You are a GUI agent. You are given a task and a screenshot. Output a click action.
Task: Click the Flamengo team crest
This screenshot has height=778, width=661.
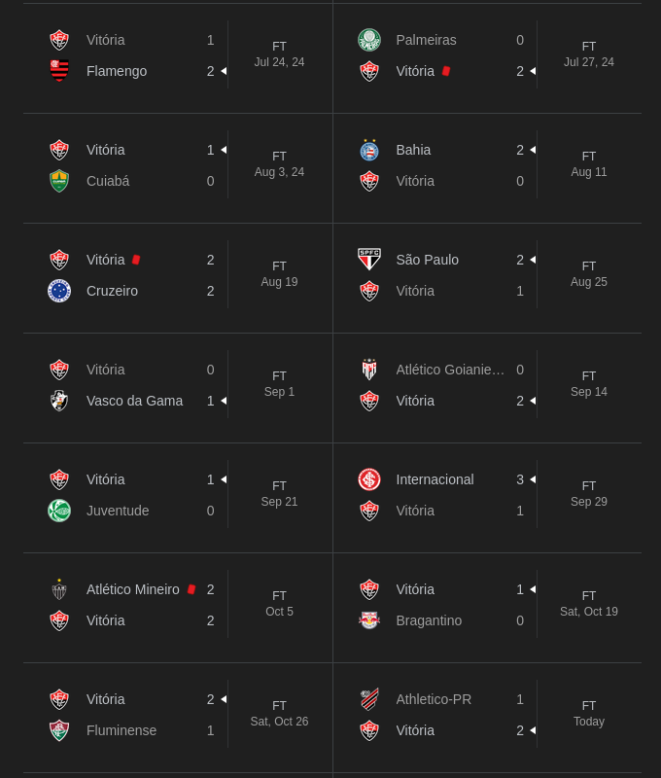59,71
